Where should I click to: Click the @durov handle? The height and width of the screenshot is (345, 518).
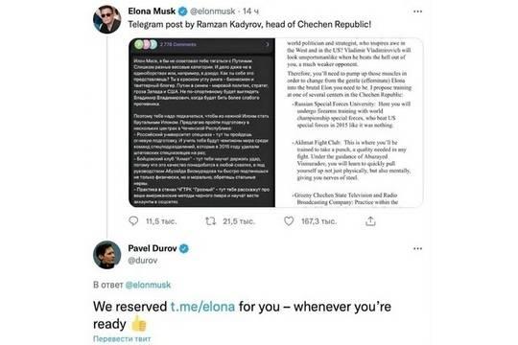pyautogui.click(x=143, y=261)
